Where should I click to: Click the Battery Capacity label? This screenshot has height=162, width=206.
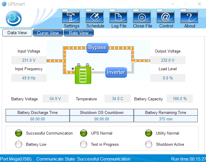point(148,99)
